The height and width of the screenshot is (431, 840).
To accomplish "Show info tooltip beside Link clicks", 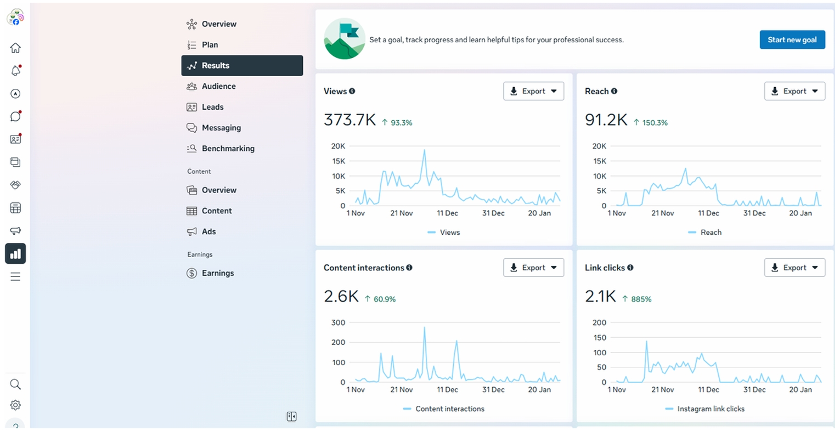I will coord(630,268).
